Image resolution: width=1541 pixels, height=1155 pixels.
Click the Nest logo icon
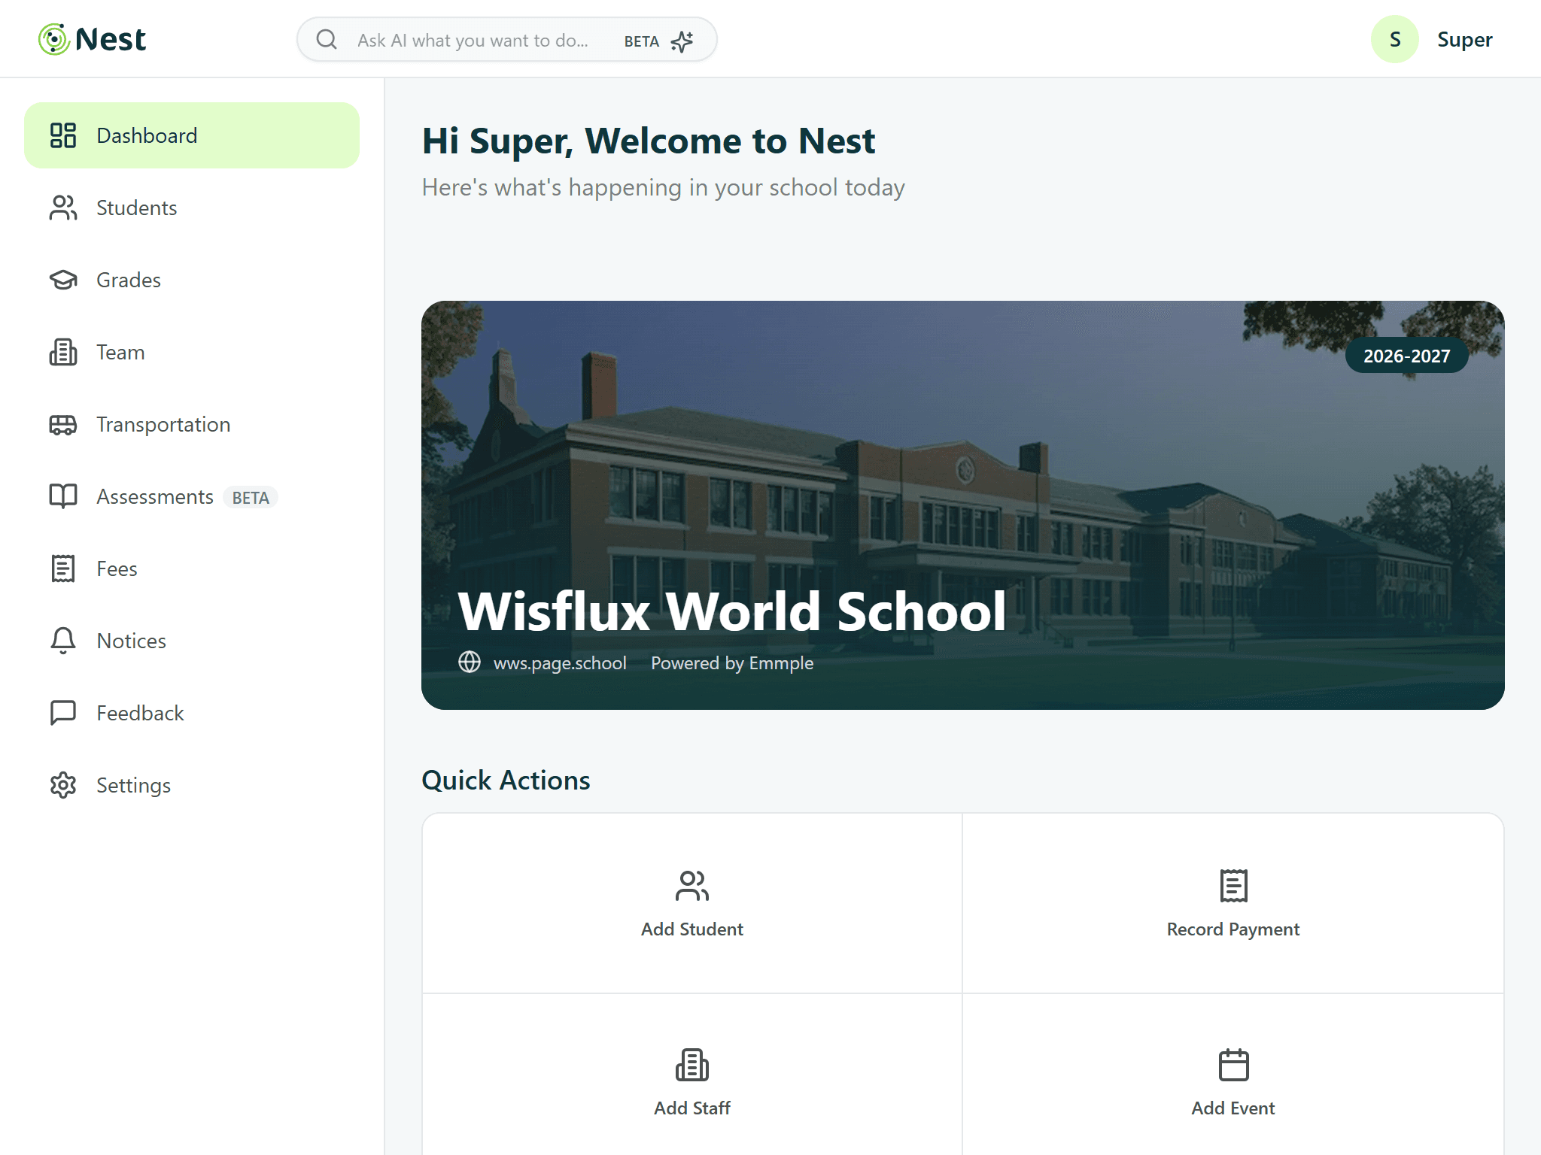(x=54, y=39)
